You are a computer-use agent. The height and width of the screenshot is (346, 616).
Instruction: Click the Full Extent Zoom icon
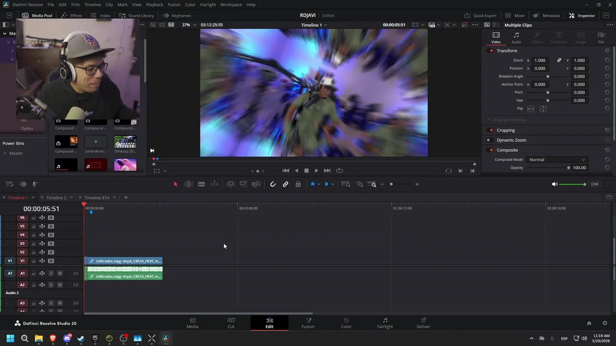coord(346,184)
